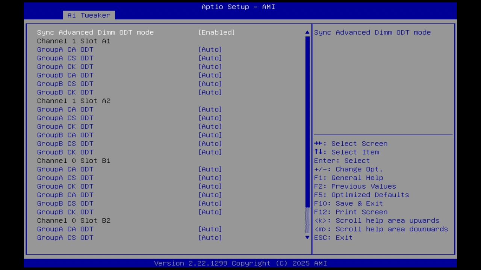Click the scrollbar down arrow
The height and width of the screenshot is (270, 481).
[x=307, y=237]
